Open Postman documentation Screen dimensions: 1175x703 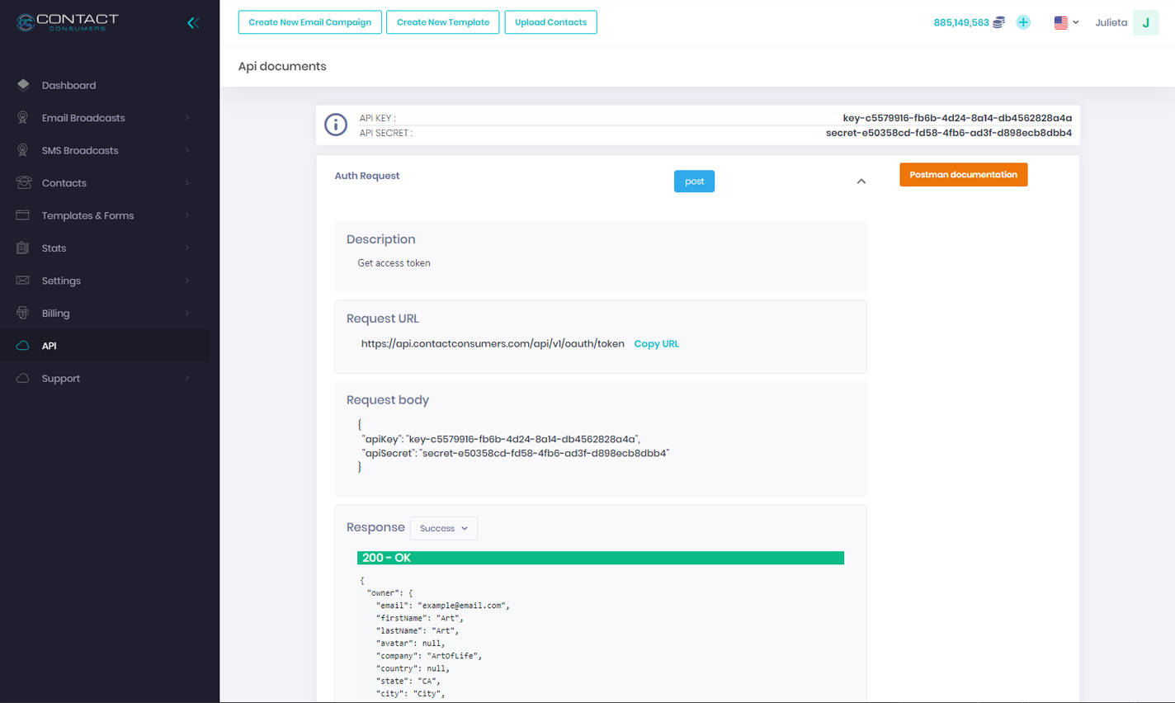point(963,174)
